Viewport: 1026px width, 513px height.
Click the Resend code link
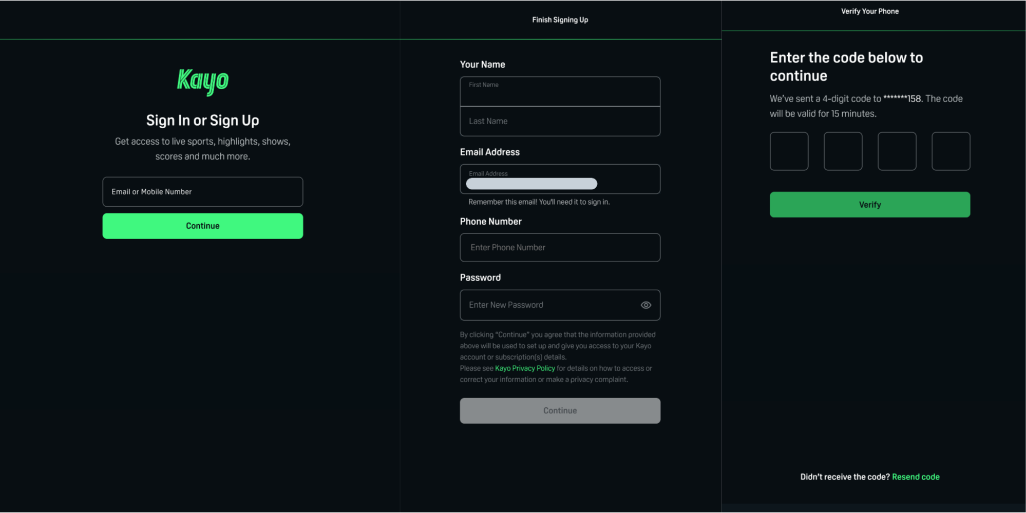tap(916, 477)
